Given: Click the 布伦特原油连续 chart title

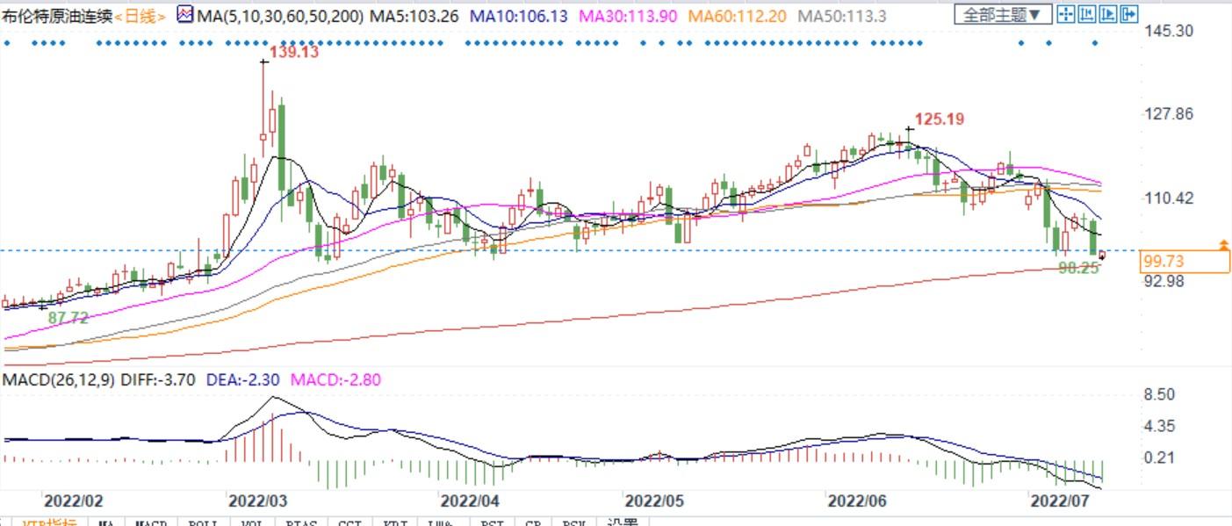Looking at the screenshot, I should (57, 16).
